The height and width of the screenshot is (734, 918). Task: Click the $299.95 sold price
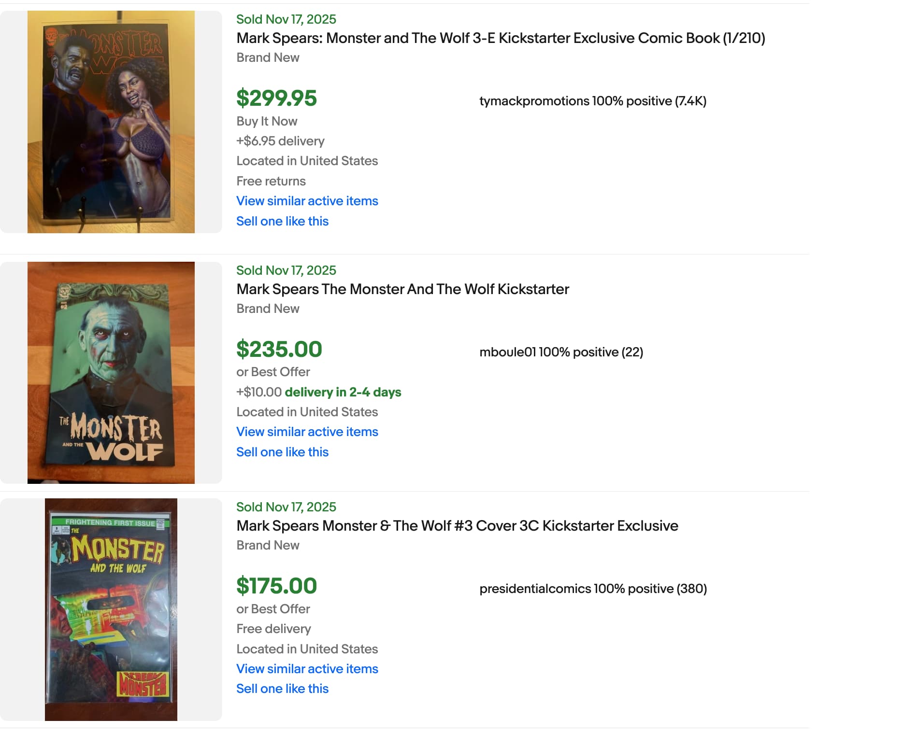276,99
